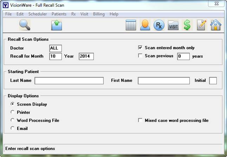Screen dimensions: 227x157
Task: Open the Help menu
Action: (x=114, y=14)
